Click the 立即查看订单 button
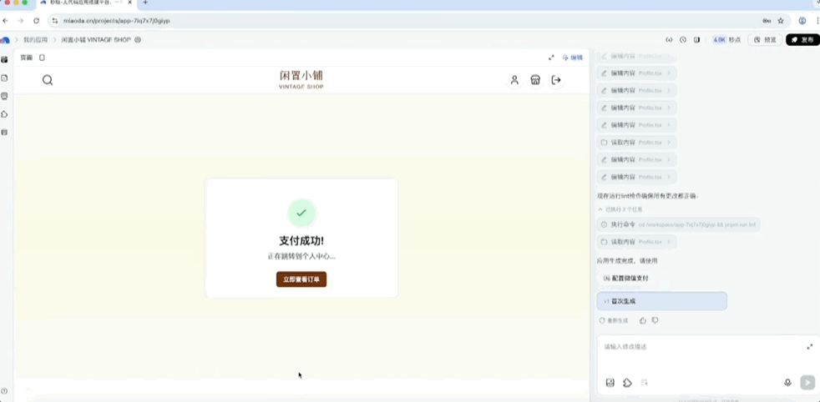This screenshot has height=402, width=820. tap(301, 279)
